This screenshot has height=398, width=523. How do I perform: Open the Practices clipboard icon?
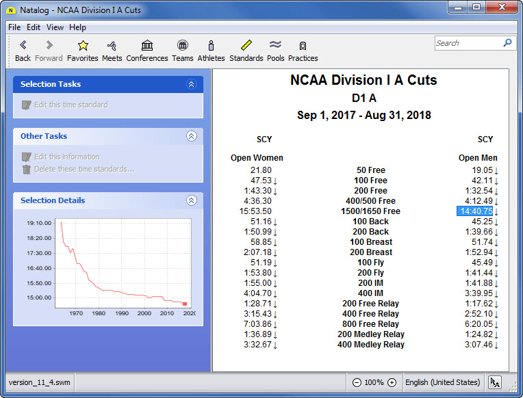click(x=303, y=46)
